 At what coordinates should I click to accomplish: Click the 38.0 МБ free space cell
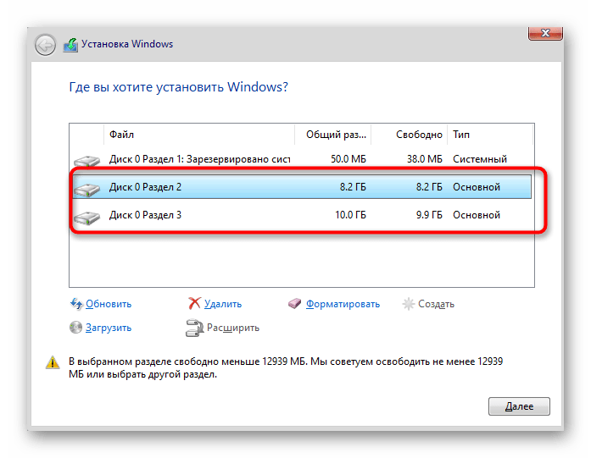pyautogui.click(x=425, y=159)
